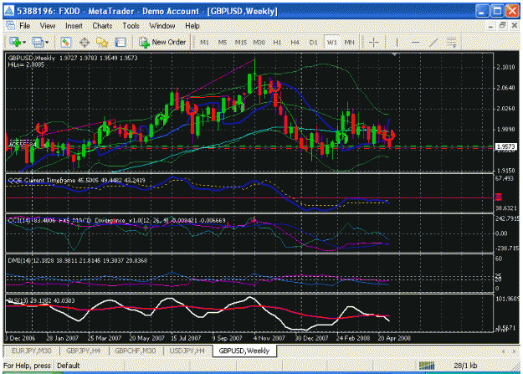Image resolution: width=523 pixels, height=374 pixels.
Task: Switch to the GBPCHF,M30 chart tab
Action: (135, 351)
